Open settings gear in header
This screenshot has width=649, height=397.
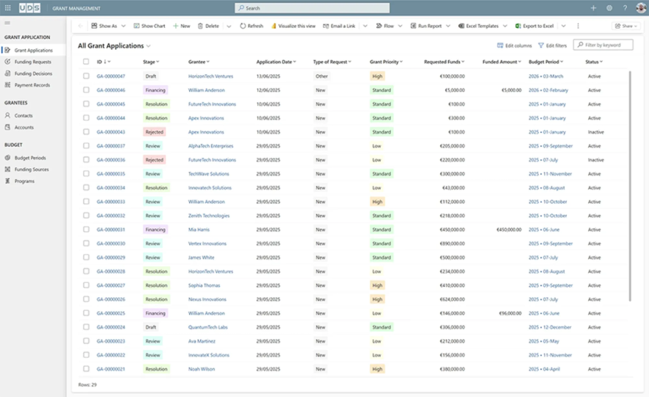pyautogui.click(x=609, y=8)
